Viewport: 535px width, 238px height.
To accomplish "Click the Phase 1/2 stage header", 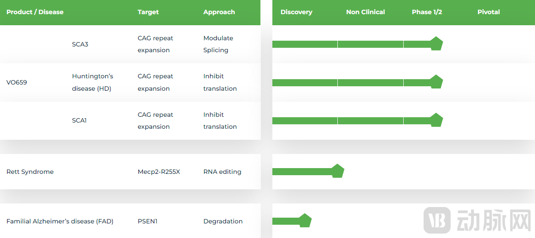I will (427, 12).
